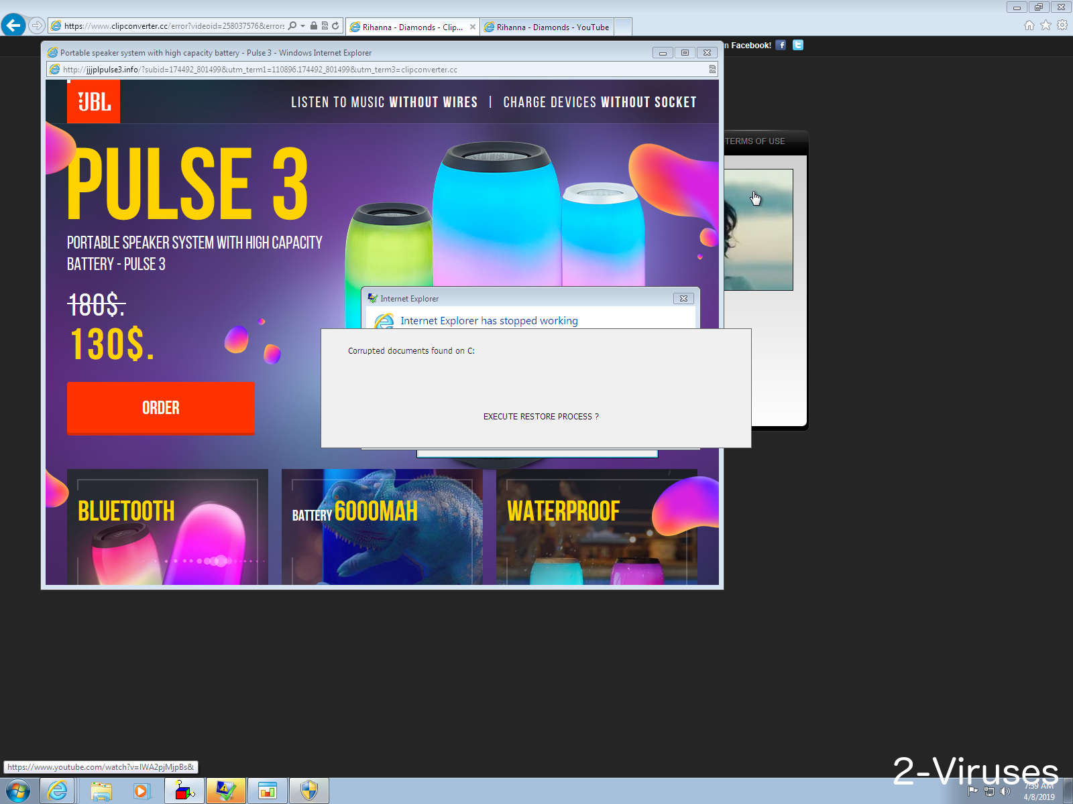Go back with the browser Back arrow
Image resolution: width=1073 pixels, height=804 pixels.
13,25
